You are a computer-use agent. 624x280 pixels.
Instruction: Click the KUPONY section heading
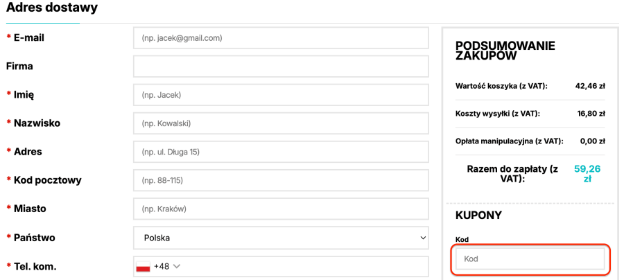(478, 216)
